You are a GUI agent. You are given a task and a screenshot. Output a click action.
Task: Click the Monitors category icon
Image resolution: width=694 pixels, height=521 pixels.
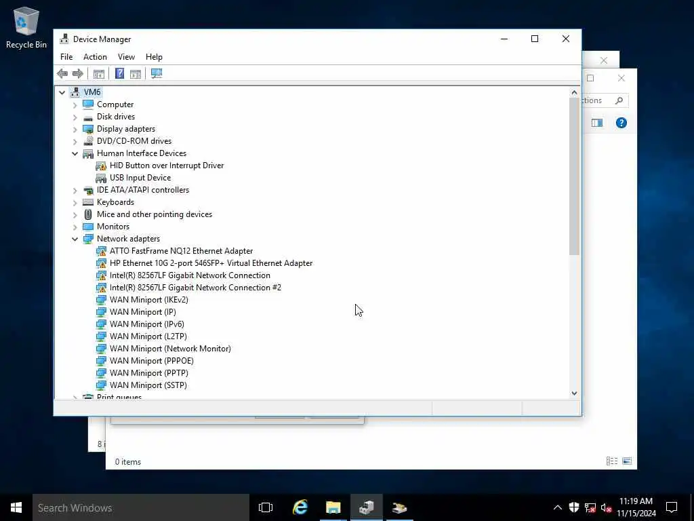(x=88, y=227)
